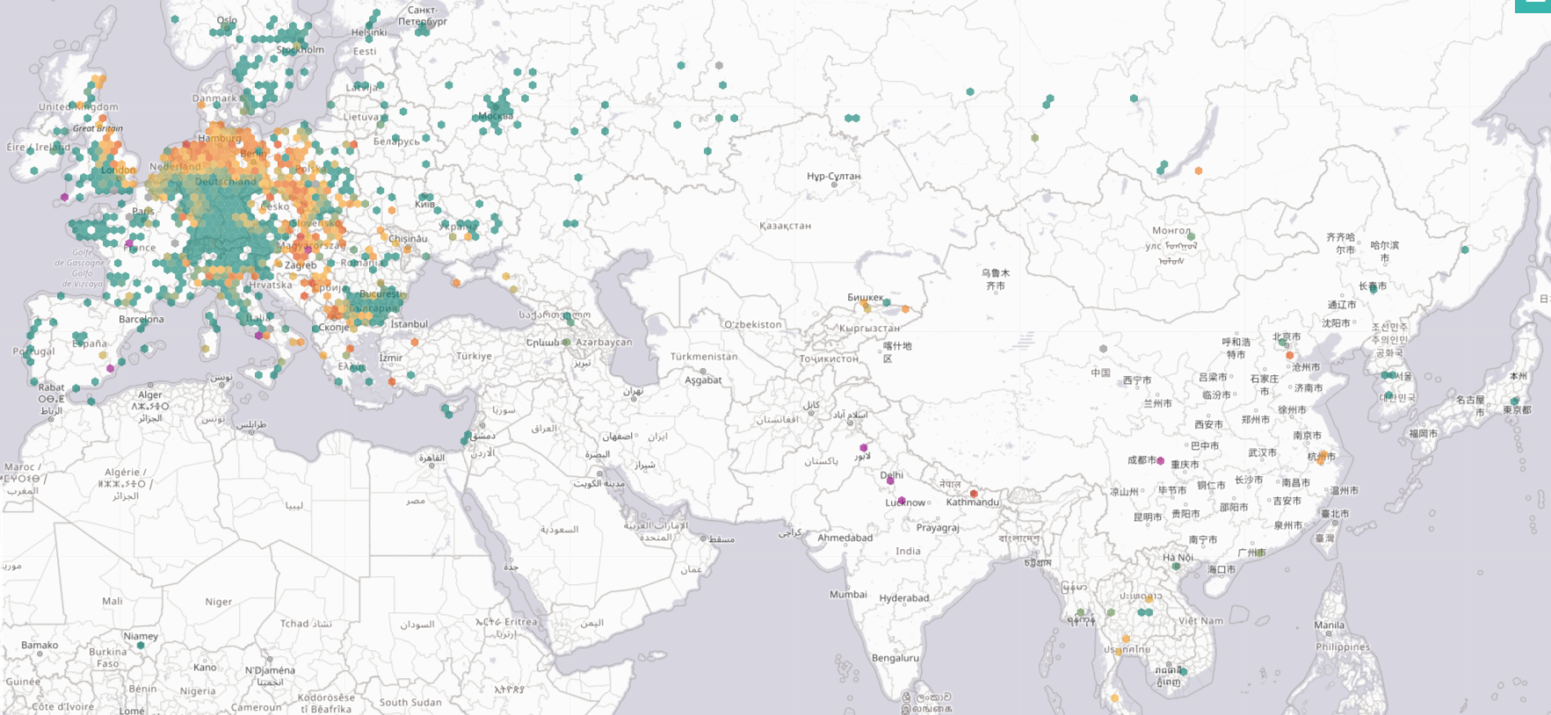Select the Philippines label
The width and height of the screenshot is (1551, 715).
click(x=1343, y=647)
